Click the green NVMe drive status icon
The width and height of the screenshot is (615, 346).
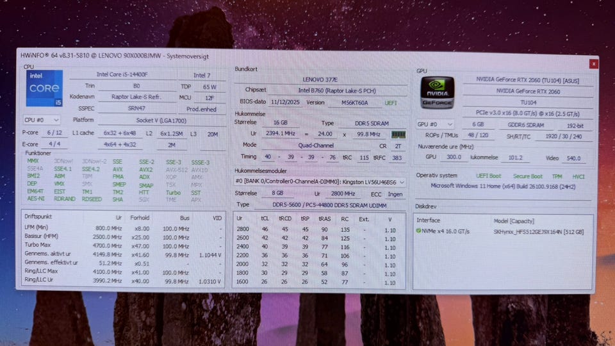[418, 231]
